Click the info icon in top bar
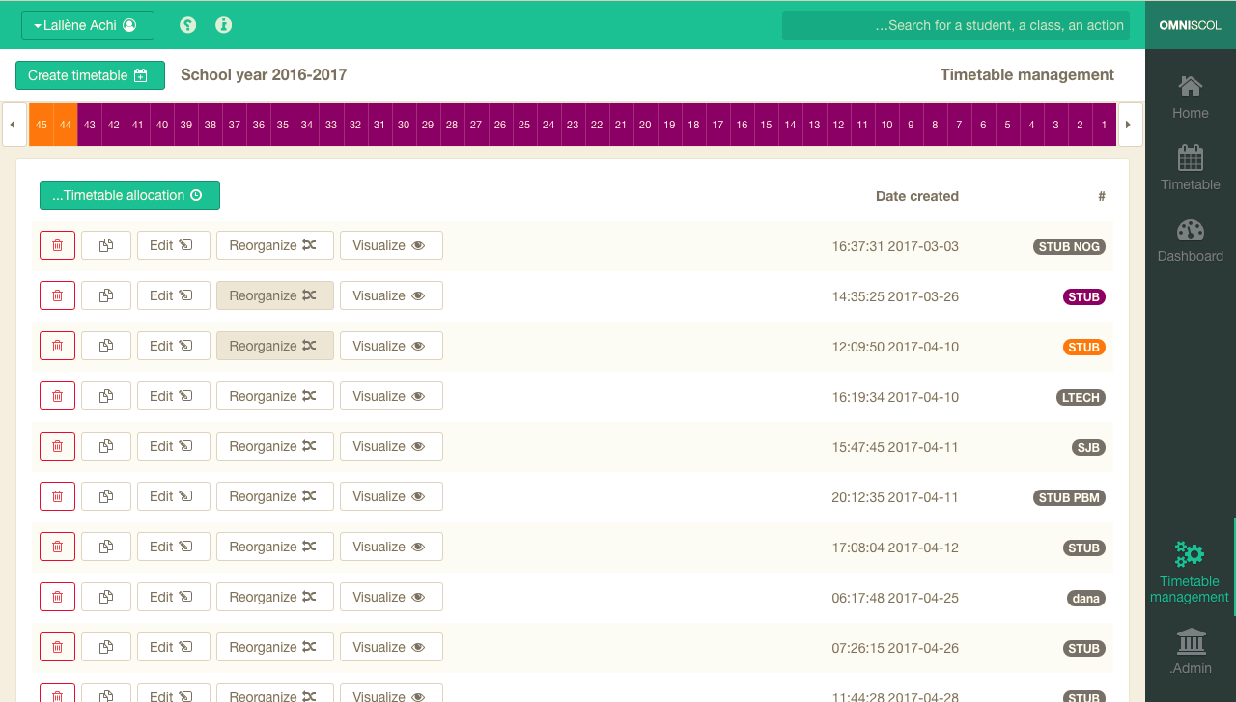The width and height of the screenshot is (1236, 702). (x=224, y=25)
